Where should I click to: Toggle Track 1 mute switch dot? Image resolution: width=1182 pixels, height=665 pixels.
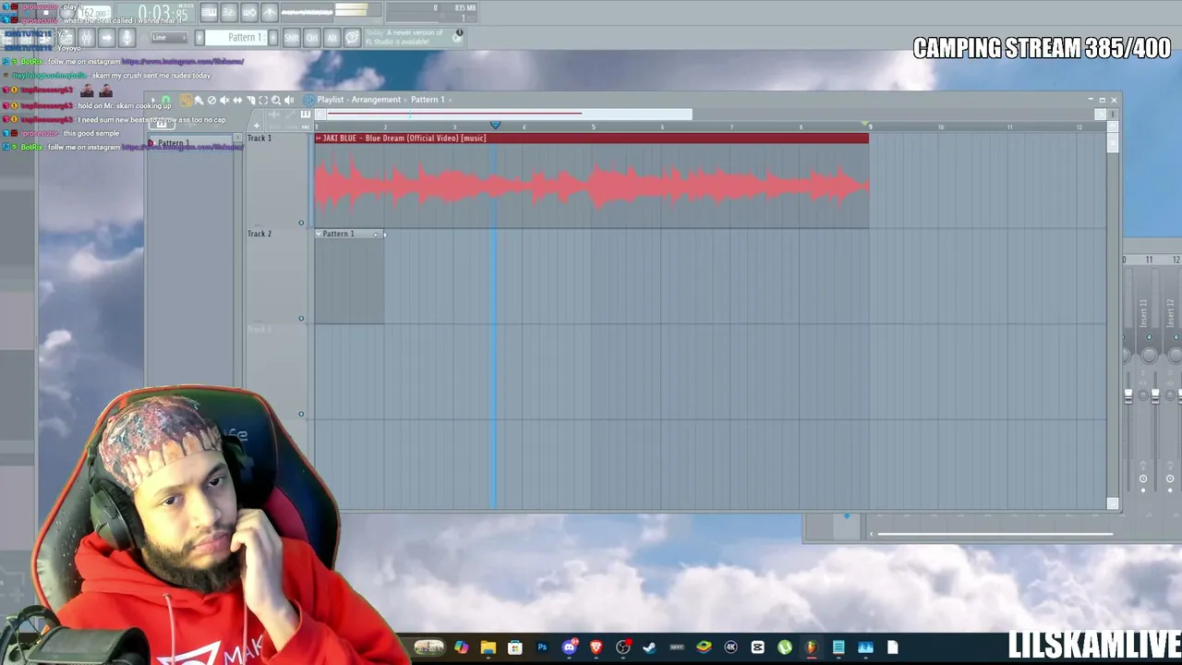(x=301, y=223)
